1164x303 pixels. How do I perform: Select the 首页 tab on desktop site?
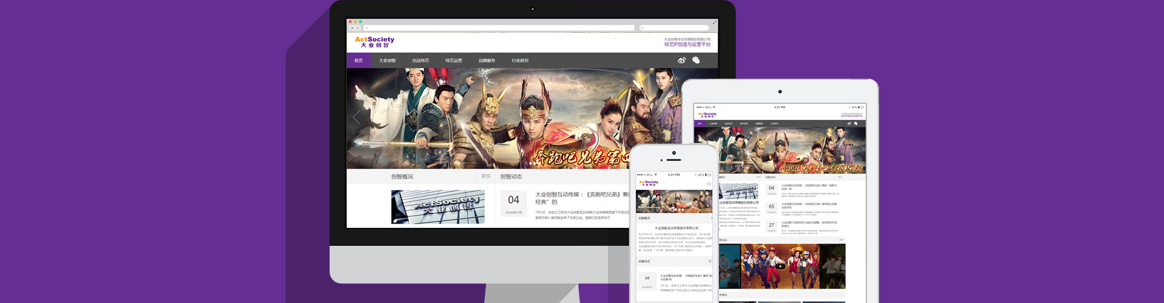[358, 61]
